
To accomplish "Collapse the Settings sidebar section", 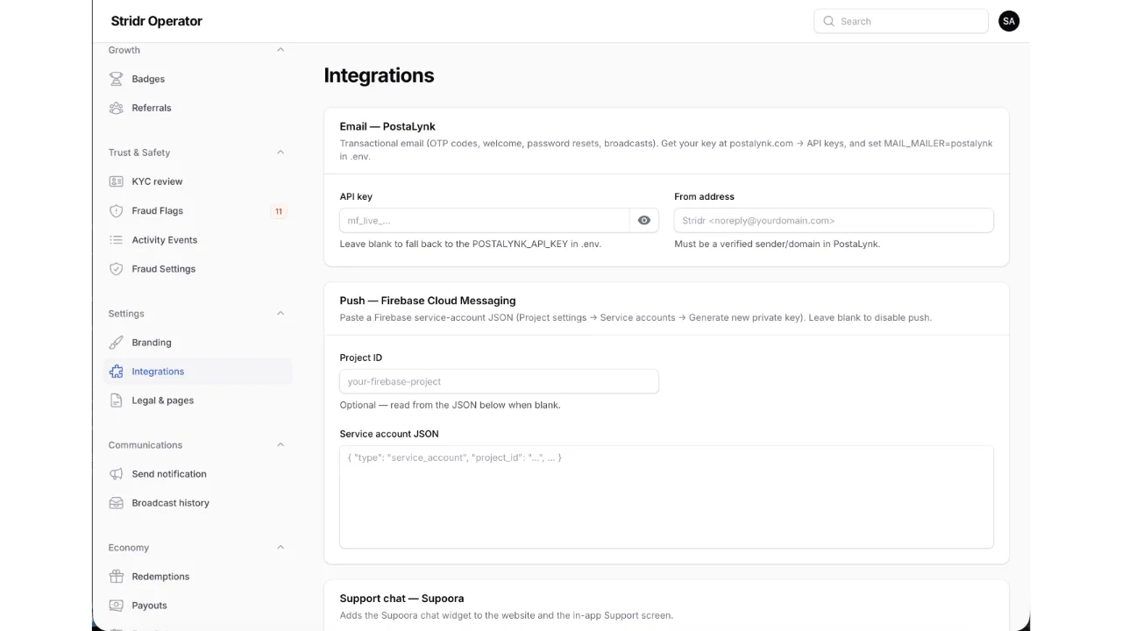I will point(280,314).
